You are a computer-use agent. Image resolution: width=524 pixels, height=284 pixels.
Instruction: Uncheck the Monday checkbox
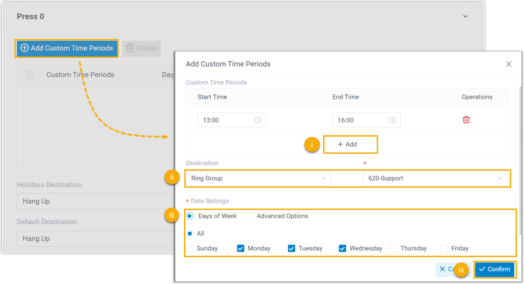click(x=241, y=248)
